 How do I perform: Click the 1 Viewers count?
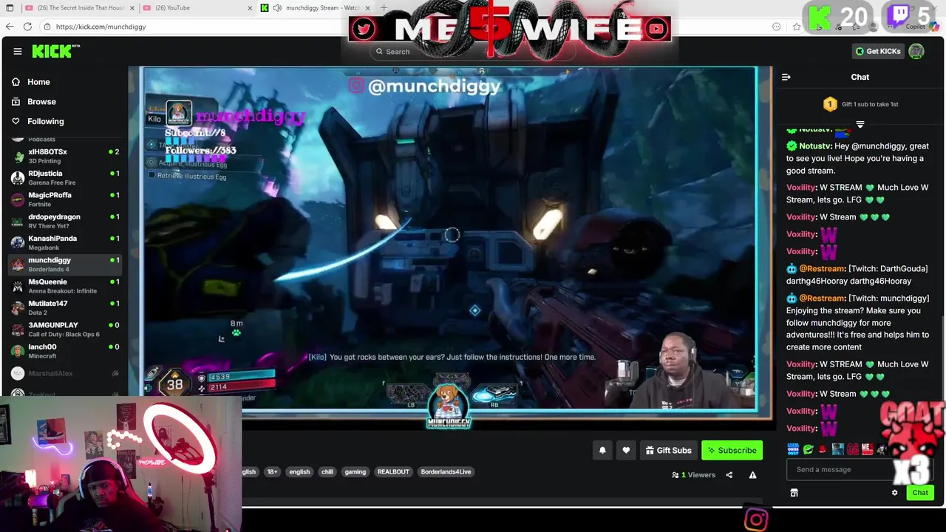tap(694, 475)
